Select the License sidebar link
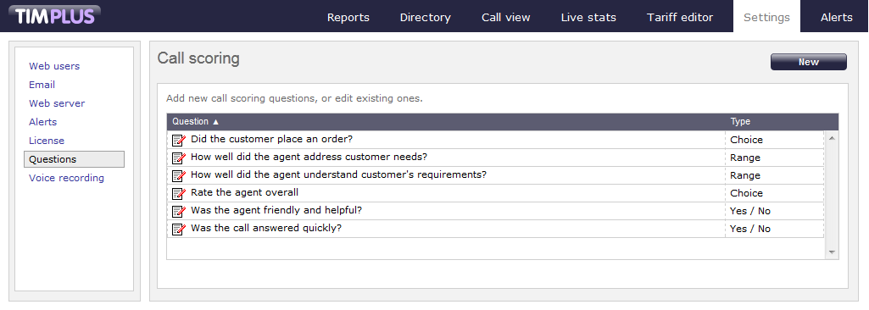869x310 pixels. pos(47,141)
